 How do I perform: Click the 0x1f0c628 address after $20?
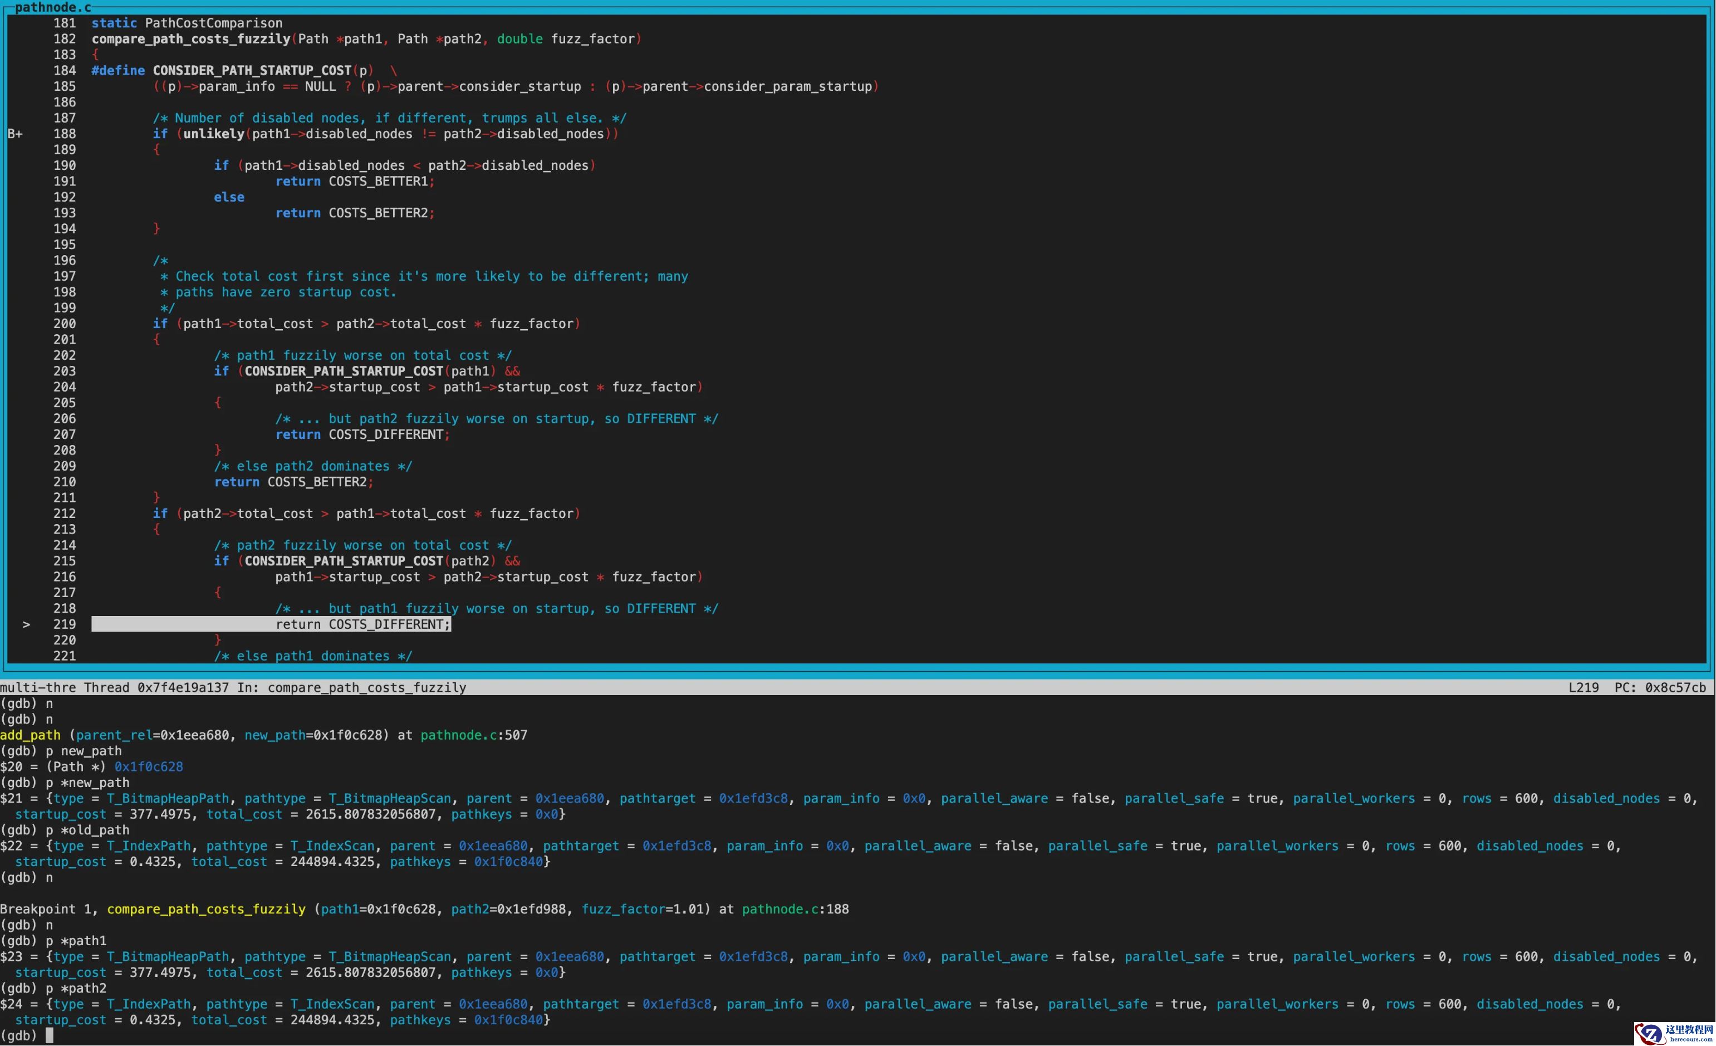[148, 766]
